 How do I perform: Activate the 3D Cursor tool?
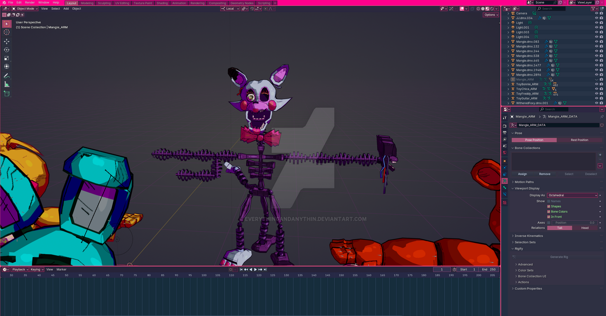pos(7,32)
